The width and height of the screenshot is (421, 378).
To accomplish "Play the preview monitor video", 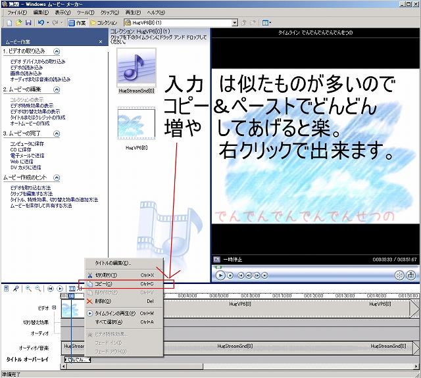I will (220, 275).
